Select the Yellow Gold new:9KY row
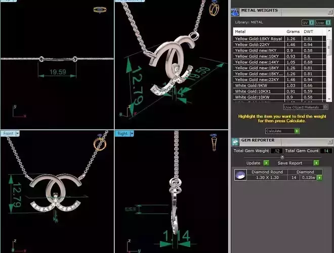The height and width of the screenshot is (253, 334). coord(279,51)
